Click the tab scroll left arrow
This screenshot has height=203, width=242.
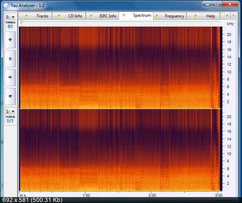(227, 15)
